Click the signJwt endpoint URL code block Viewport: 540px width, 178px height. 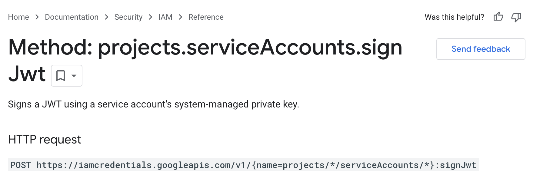256,165
